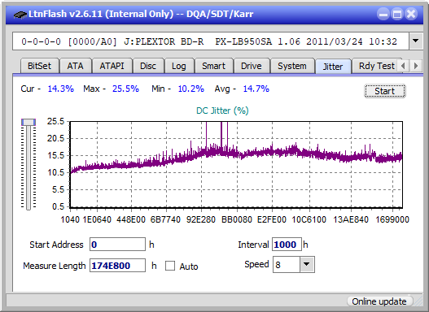Select the System tab
Screen dimensions: 429x312
coord(292,66)
